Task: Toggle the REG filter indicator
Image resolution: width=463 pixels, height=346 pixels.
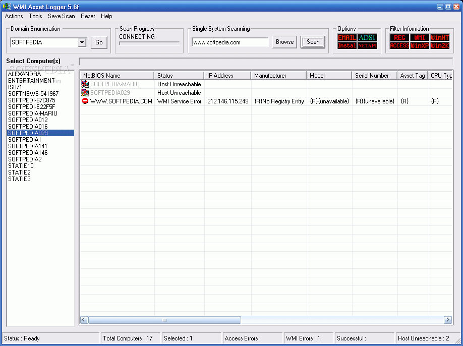Action: [x=399, y=37]
